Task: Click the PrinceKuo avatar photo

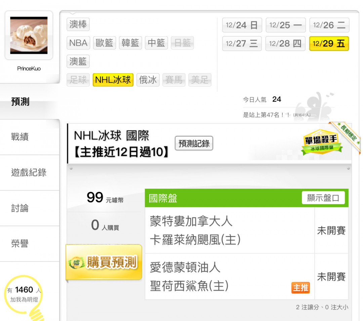Action: pos(29,35)
